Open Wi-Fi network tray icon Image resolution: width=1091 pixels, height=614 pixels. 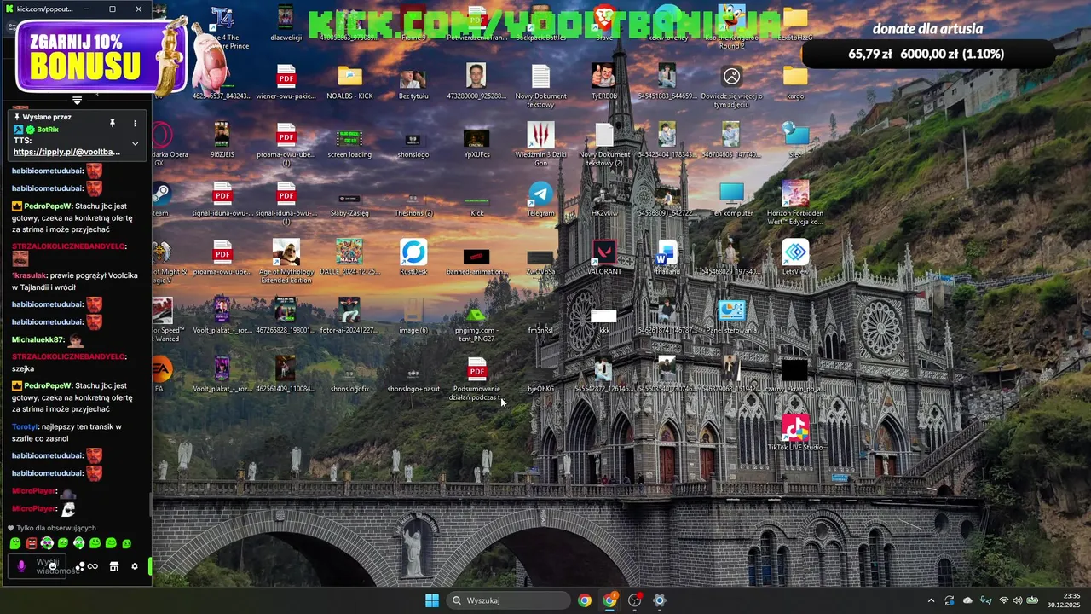pos(1003,600)
